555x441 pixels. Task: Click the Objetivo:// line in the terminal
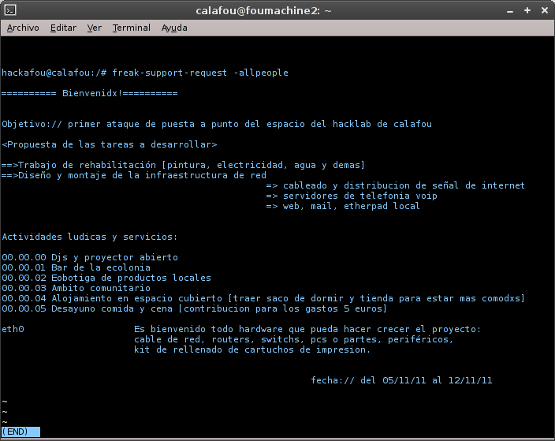[x=217, y=124]
